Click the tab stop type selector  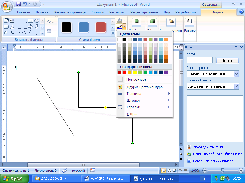[x=4, y=47]
